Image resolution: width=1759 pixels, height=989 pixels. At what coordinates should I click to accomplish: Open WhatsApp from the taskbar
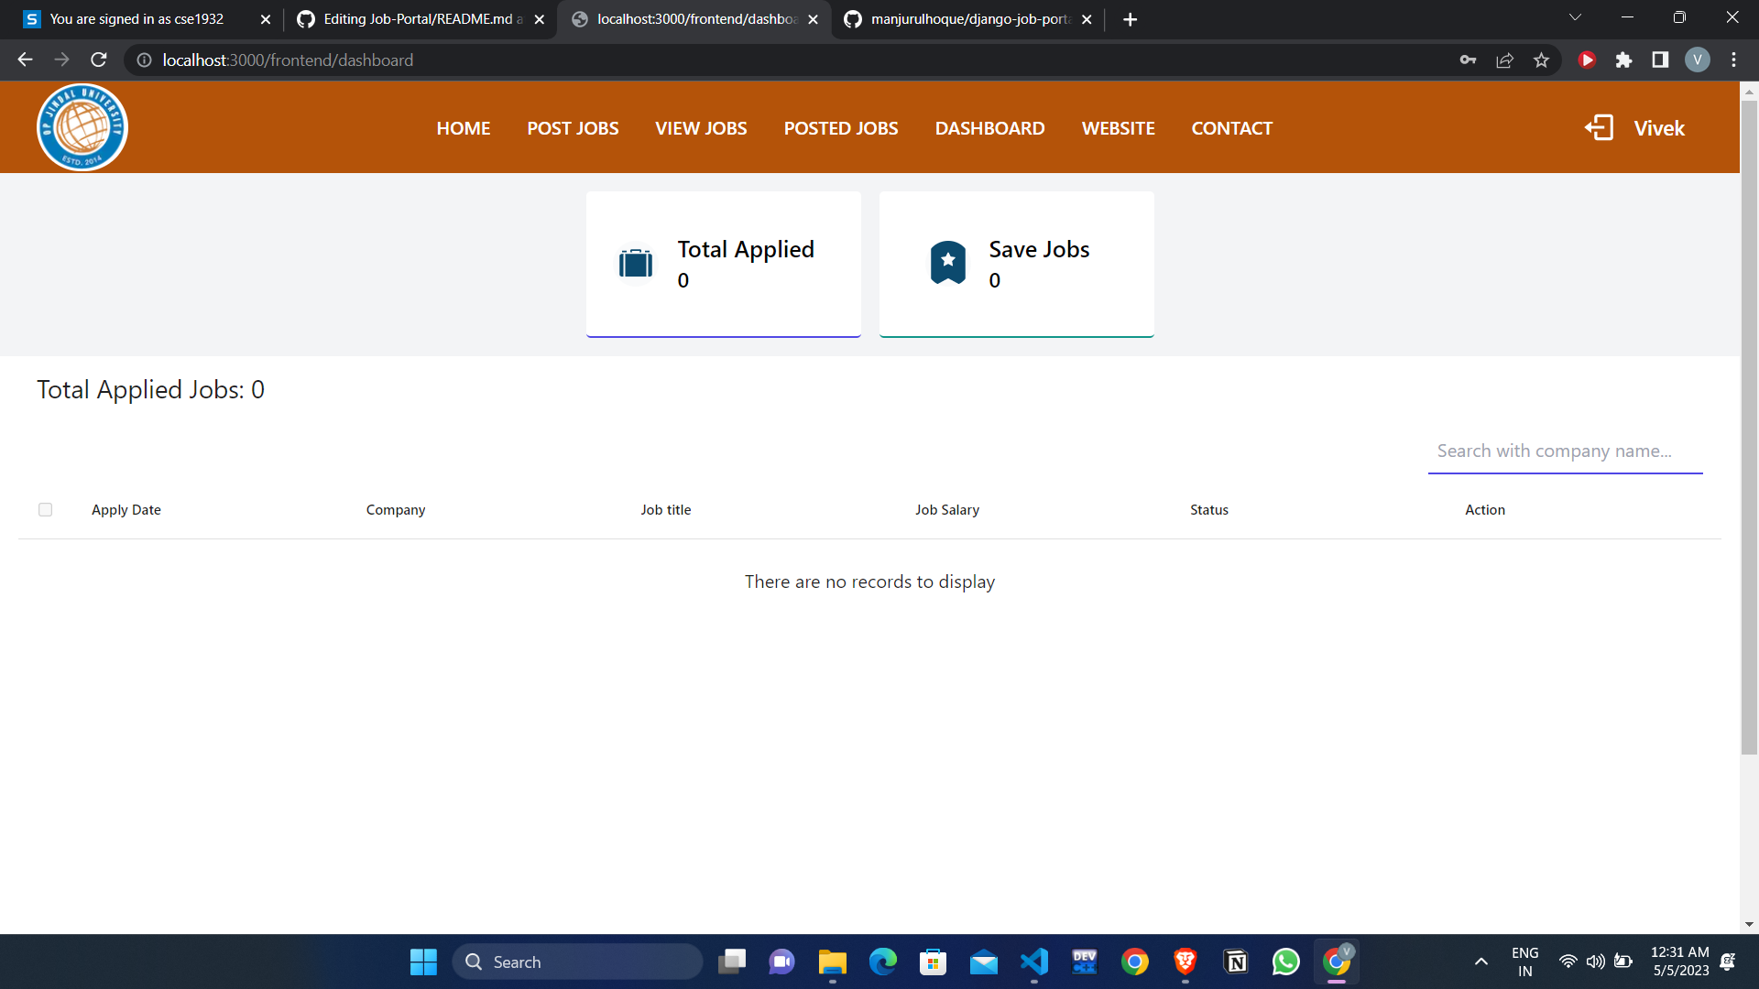coord(1285,962)
